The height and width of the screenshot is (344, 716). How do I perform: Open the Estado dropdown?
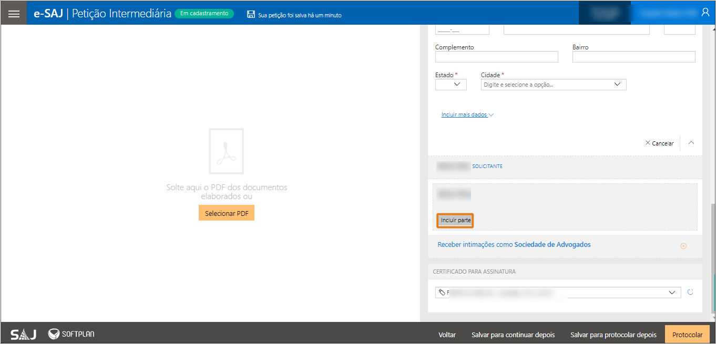(451, 85)
